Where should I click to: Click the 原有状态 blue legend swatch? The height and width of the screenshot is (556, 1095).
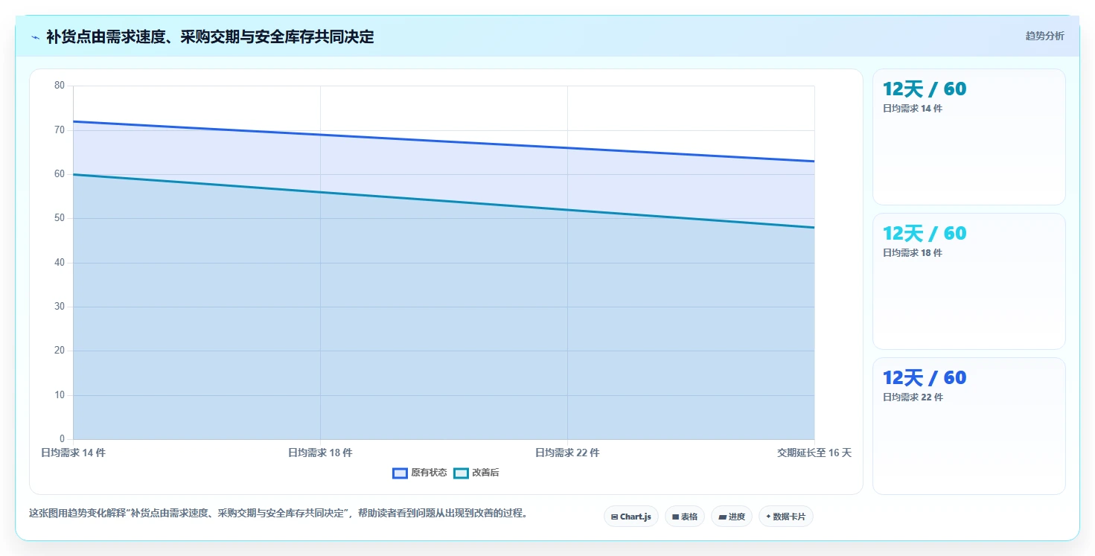pos(400,473)
